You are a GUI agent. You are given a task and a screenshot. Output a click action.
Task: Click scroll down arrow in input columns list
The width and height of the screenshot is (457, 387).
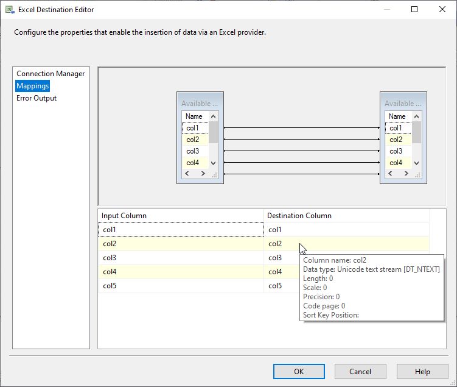click(214, 163)
